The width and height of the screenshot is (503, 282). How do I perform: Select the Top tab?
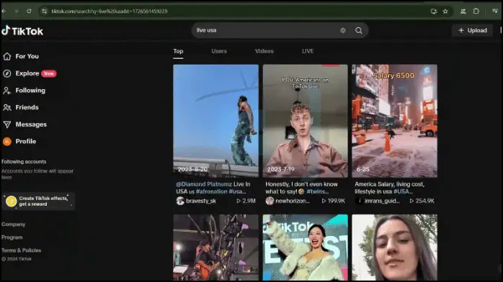[x=179, y=51]
